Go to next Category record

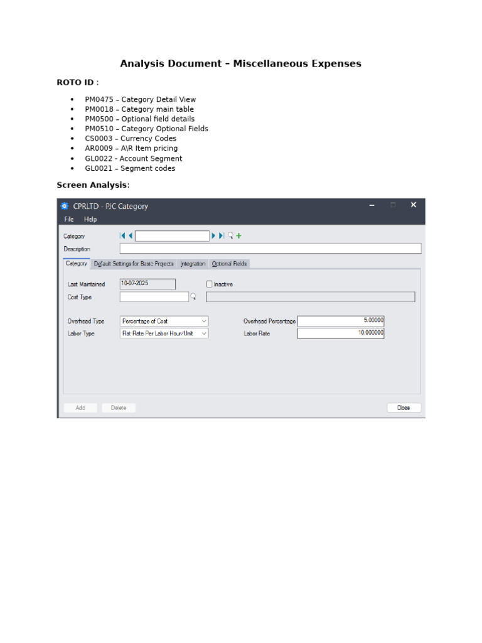click(x=213, y=236)
